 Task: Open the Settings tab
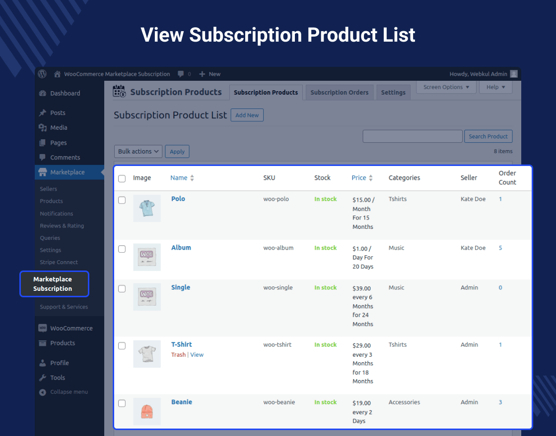tap(393, 92)
